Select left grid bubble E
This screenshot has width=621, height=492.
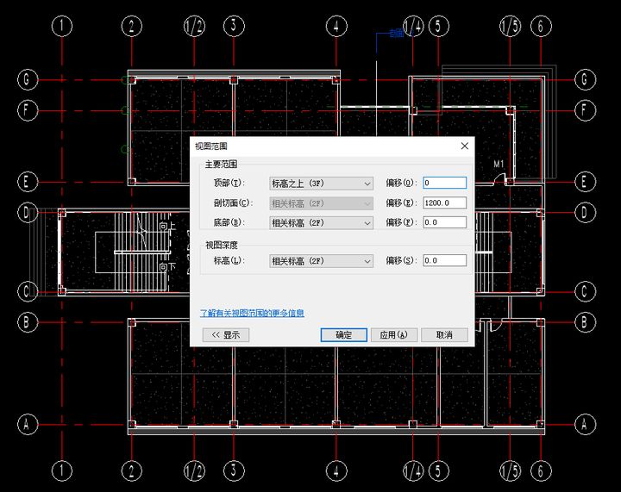tap(28, 182)
